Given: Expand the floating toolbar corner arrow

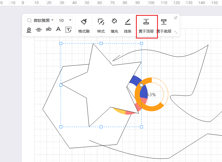Looking at the screenshot, I should point(176,32).
